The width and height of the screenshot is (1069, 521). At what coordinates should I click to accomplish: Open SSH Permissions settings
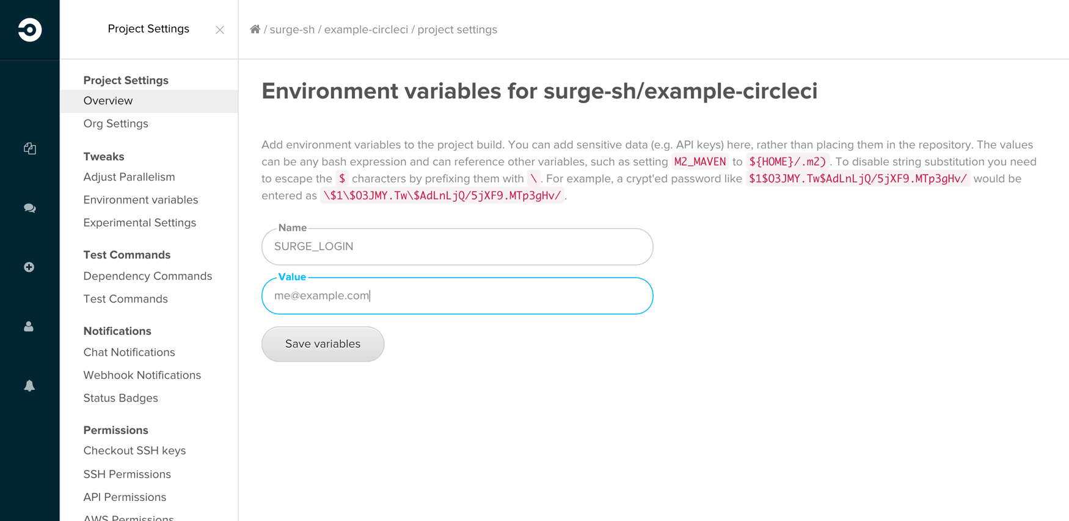pos(127,475)
